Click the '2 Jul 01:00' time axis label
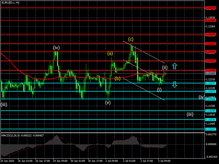Image resolution: width=219 pixels, height=164 pixels. [129, 161]
